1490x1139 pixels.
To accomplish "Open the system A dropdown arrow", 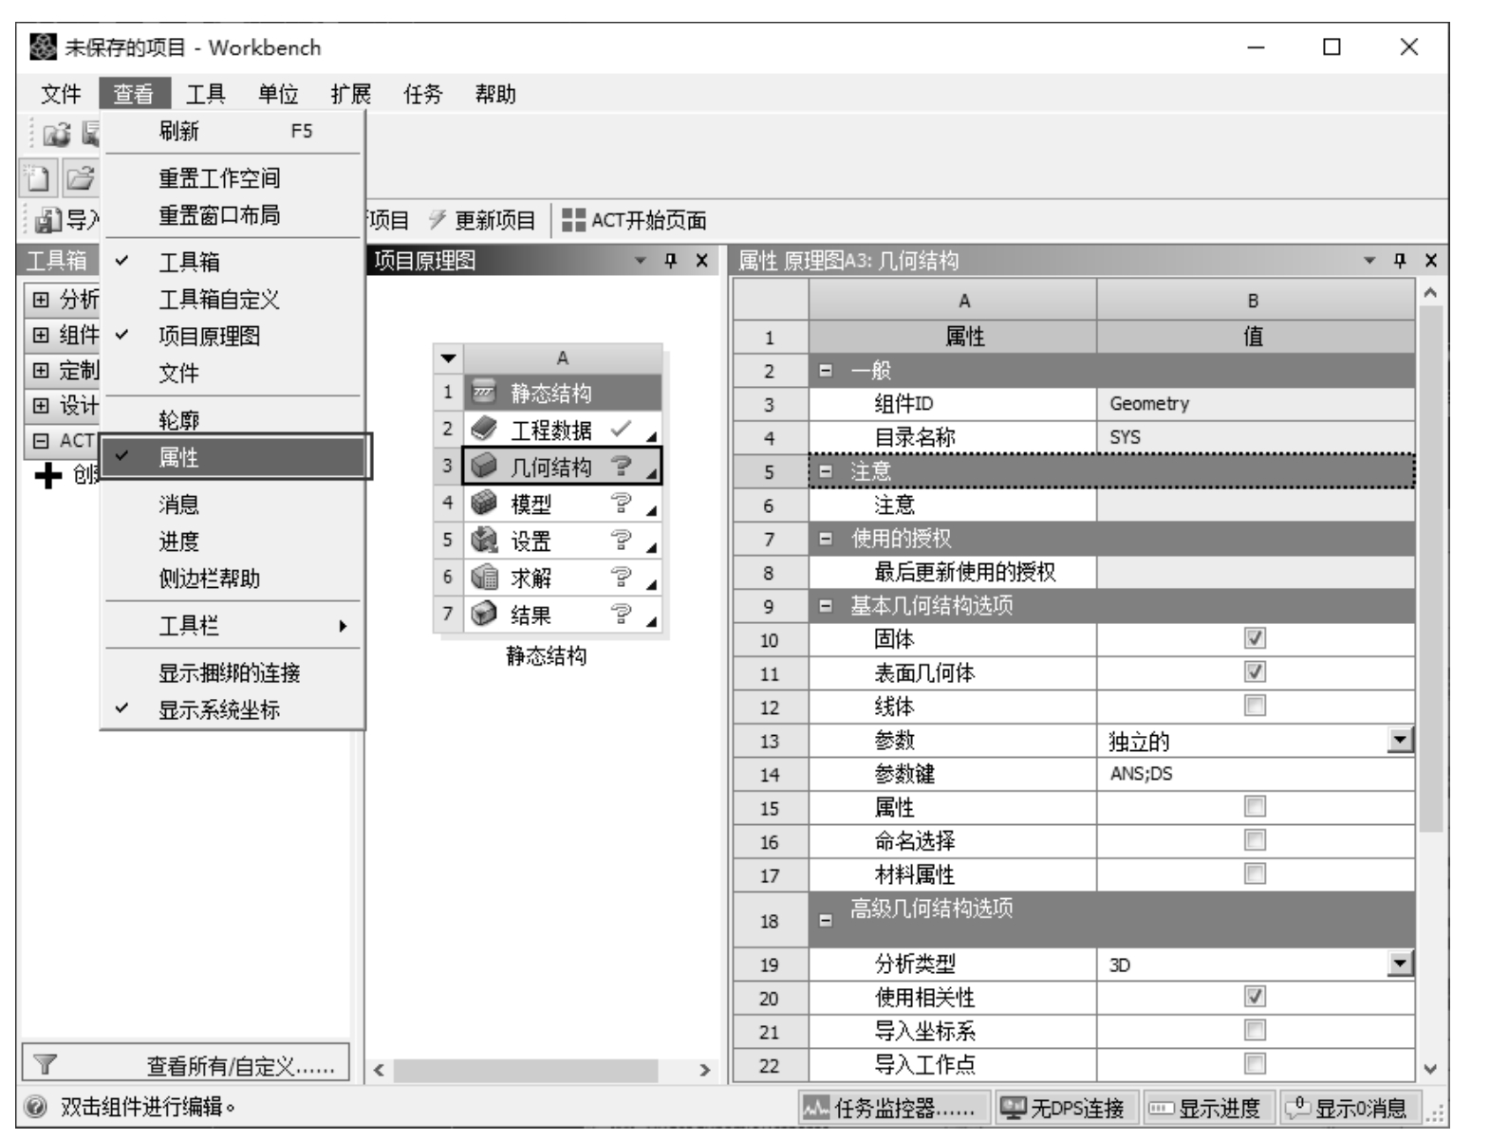I will (448, 358).
